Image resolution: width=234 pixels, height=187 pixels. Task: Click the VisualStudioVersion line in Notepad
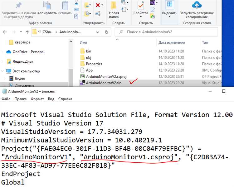(x=72, y=132)
